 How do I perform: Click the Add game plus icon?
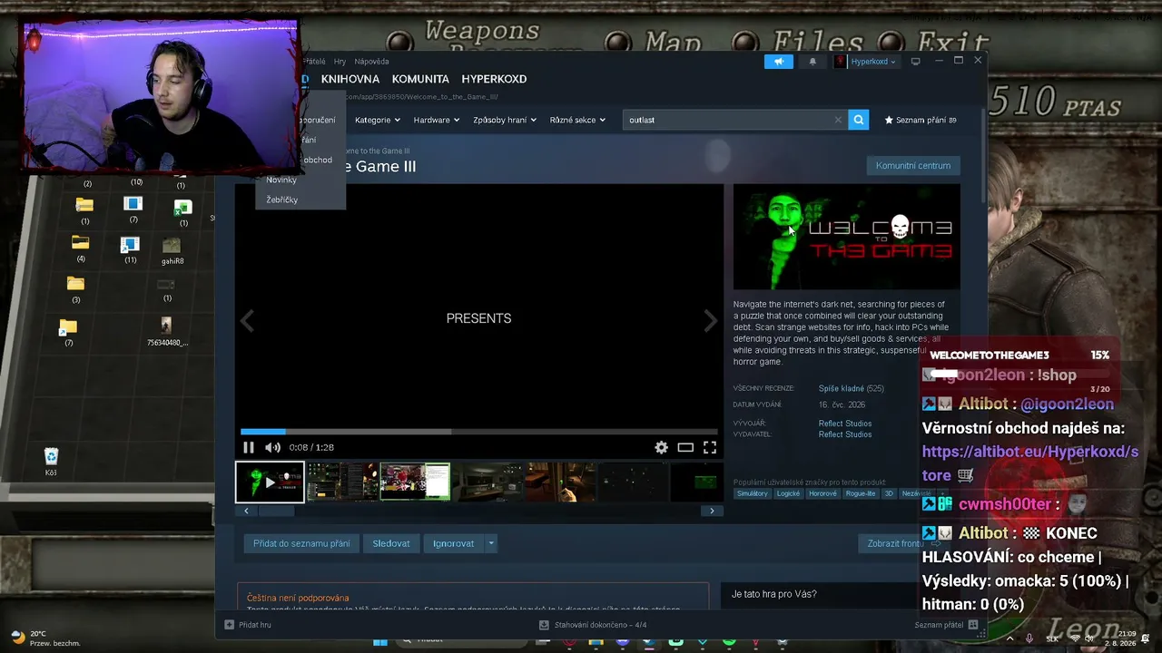click(x=229, y=625)
